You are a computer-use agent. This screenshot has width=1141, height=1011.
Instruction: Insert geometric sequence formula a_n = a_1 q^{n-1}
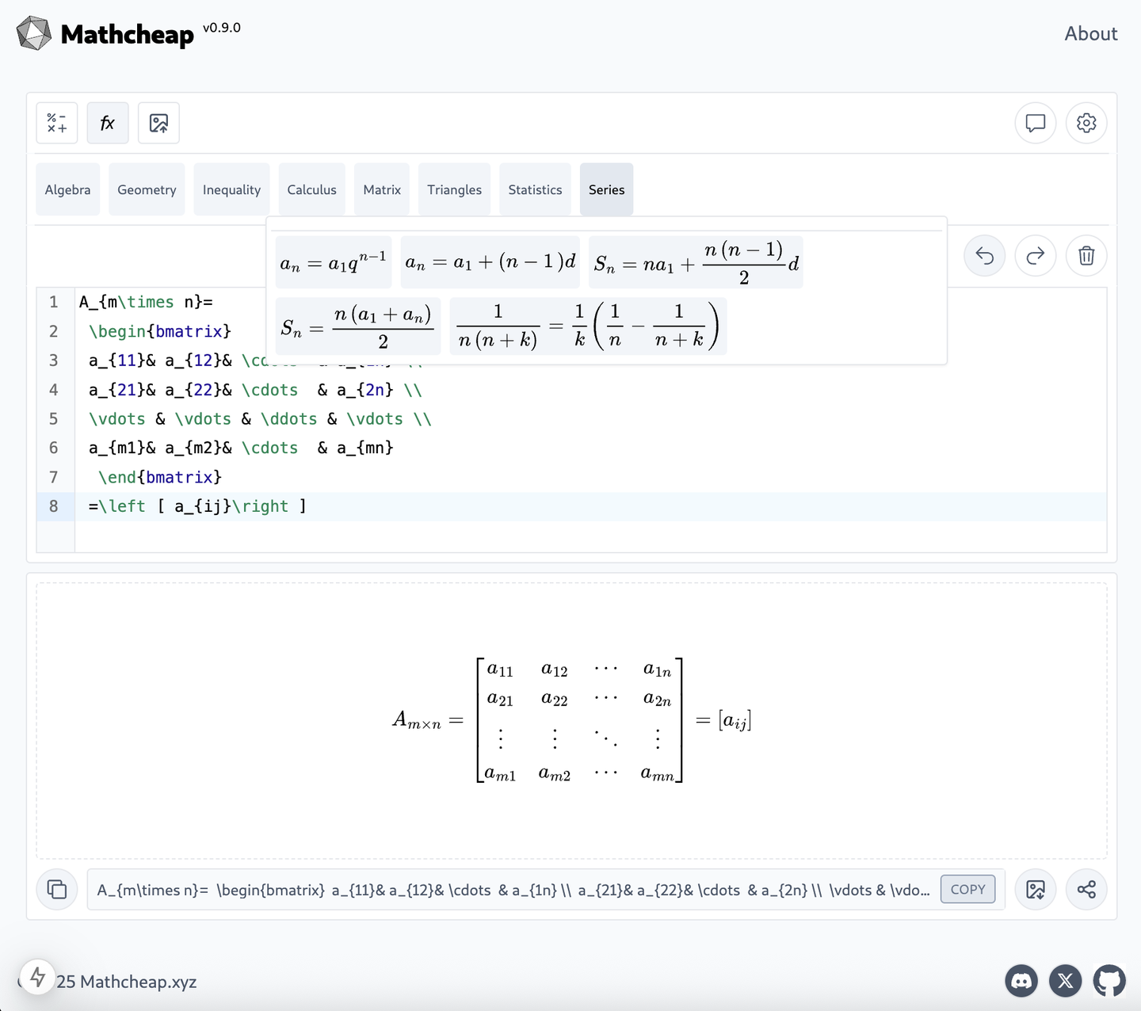coord(334,261)
